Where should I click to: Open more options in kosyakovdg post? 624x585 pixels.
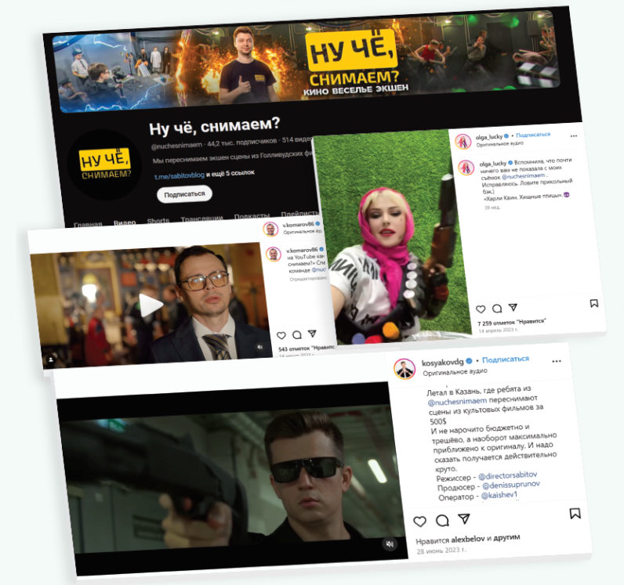tap(557, 361)
